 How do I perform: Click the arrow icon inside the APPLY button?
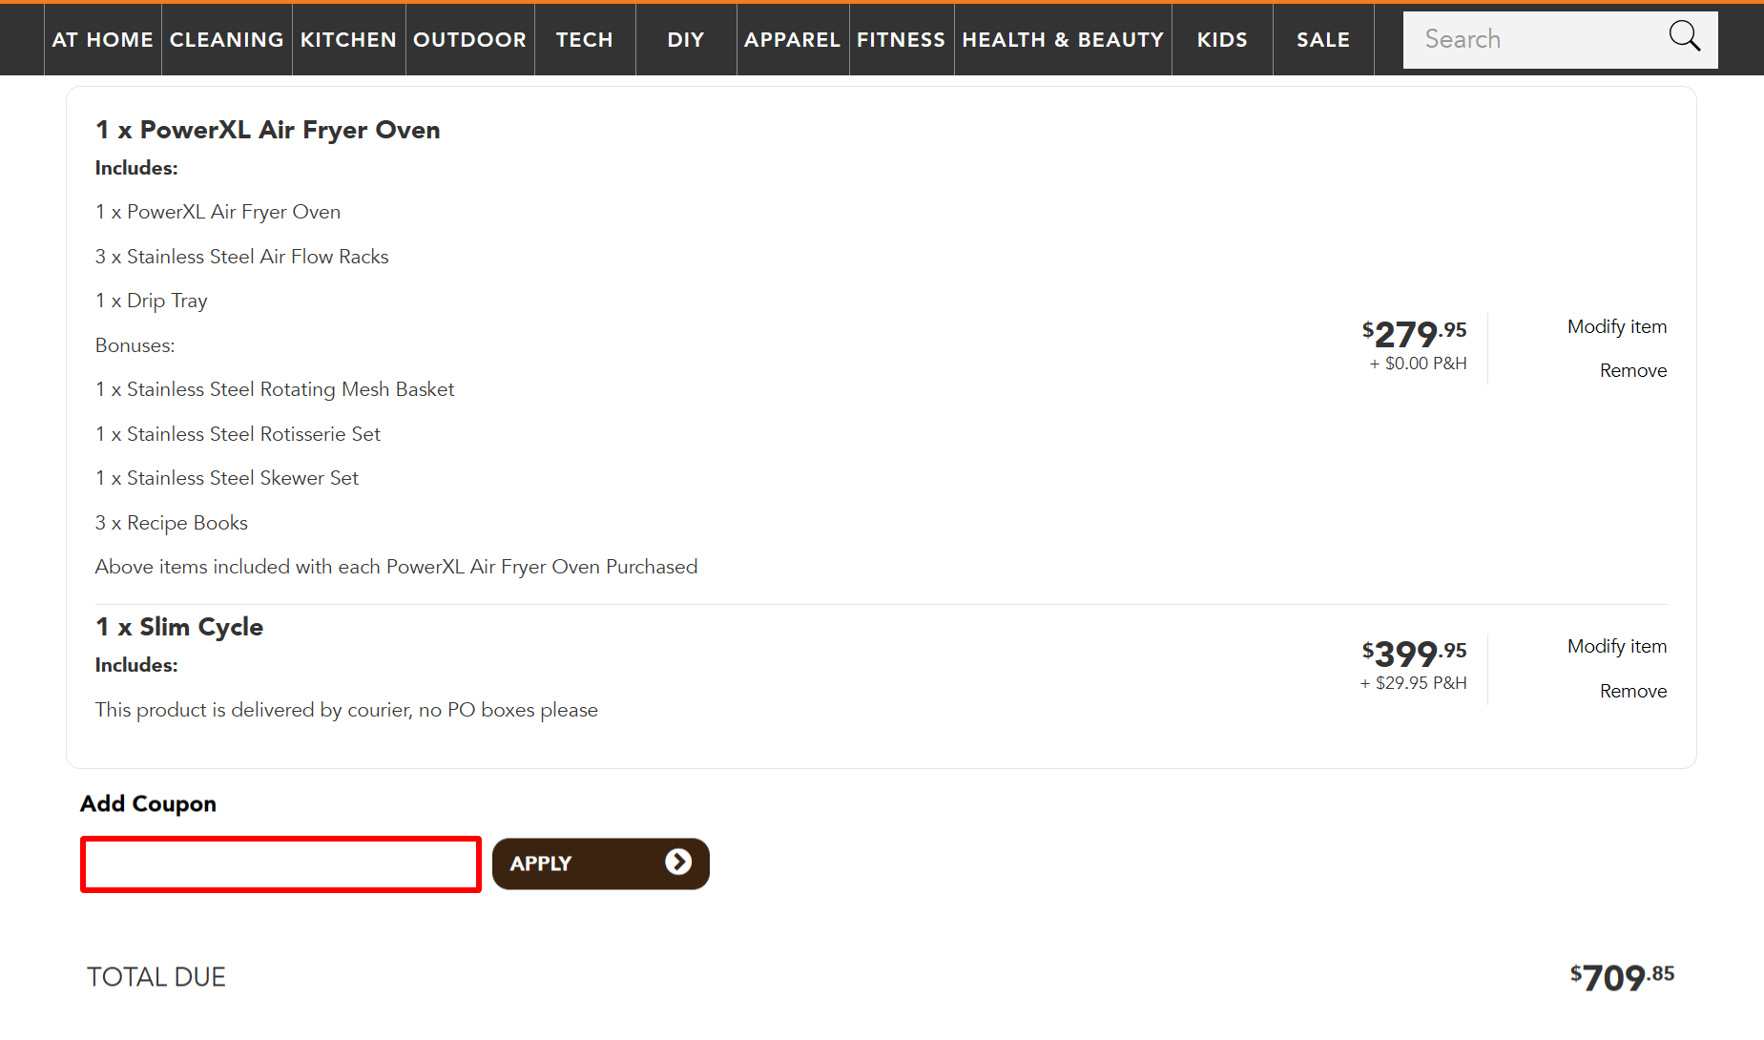[x=679, y=863]
